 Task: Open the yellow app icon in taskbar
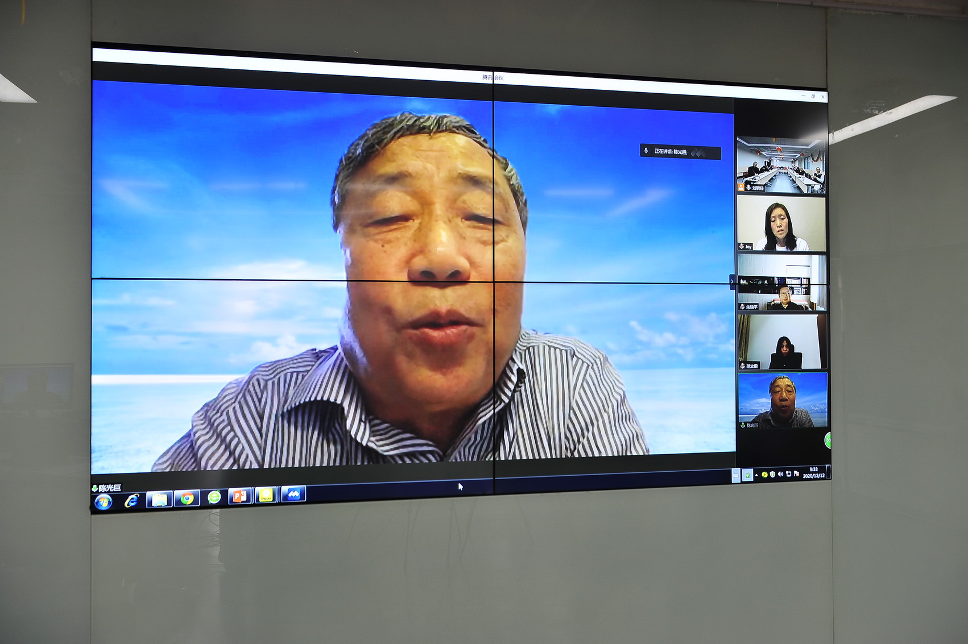click(266, 495)
